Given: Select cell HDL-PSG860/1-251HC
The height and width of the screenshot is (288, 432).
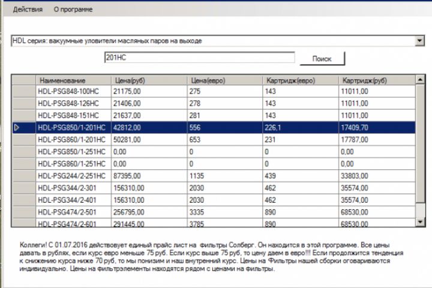Looking at the screenshot, I should pos(74,164).
